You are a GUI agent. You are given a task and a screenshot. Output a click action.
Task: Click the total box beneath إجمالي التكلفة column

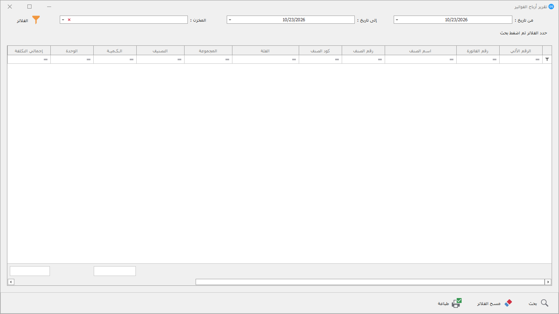[30, 271]
